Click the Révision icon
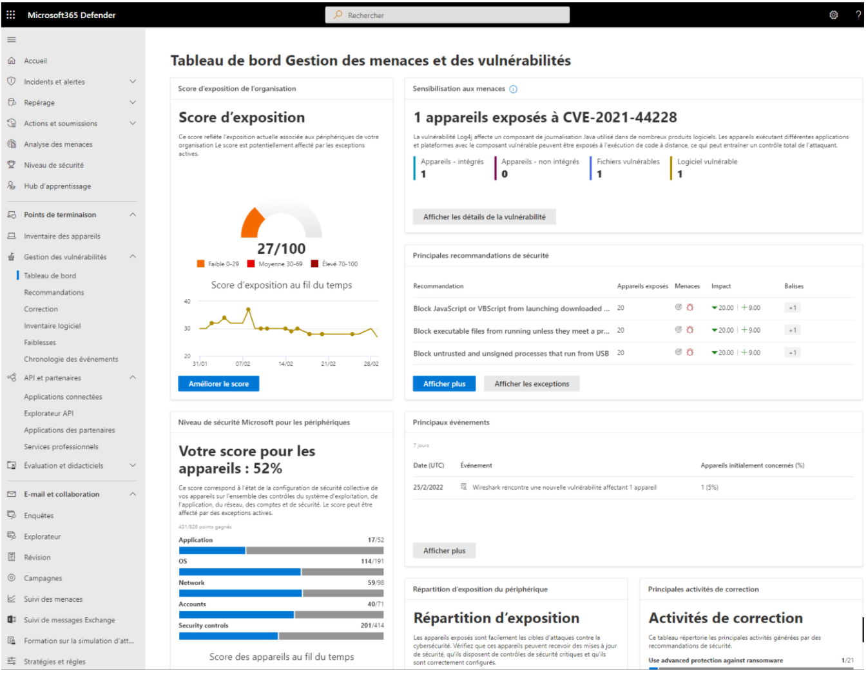Viewport: 868px width, 674px height. (x=11, y=557)
